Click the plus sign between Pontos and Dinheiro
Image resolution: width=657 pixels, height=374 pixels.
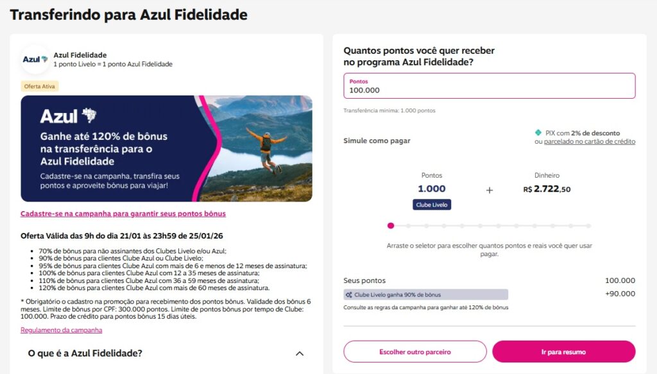[x=490, y=190]
